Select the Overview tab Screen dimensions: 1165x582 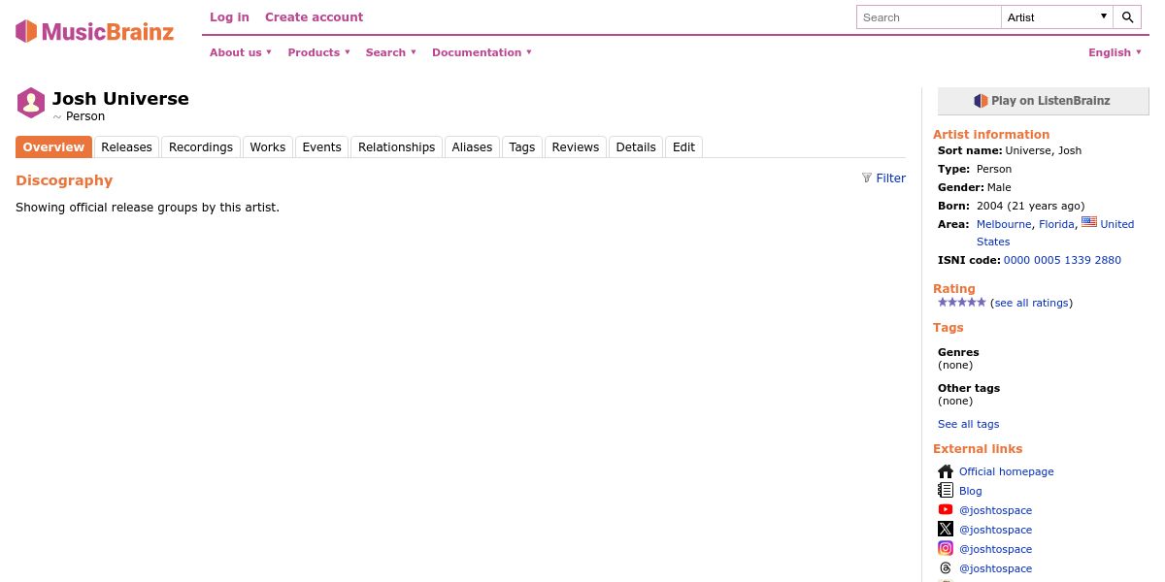pos(53,147)
